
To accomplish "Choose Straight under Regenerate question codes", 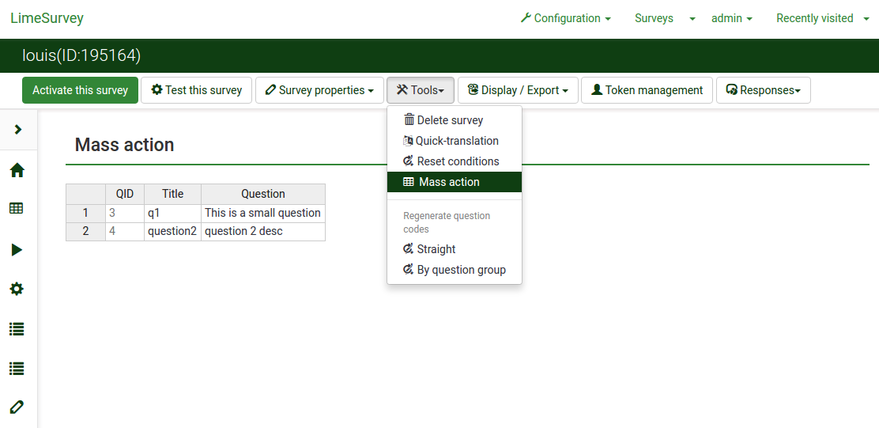I will (455, 249).
